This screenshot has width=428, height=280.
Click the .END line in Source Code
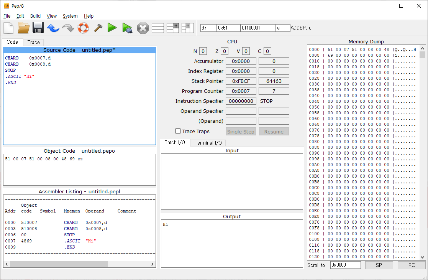11,82
